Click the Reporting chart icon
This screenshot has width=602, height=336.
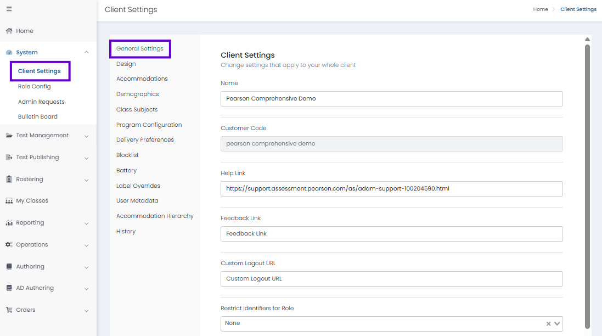9,223
